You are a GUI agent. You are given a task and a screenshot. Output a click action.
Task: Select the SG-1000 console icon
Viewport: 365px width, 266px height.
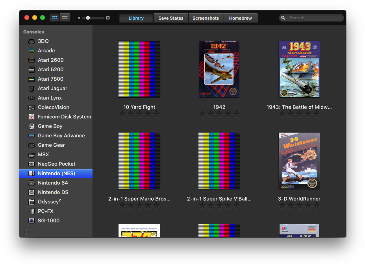(x=31, y=221)
